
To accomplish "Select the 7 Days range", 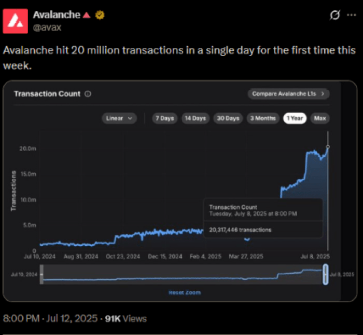I will pyautogui.click(x=164, y=118).
